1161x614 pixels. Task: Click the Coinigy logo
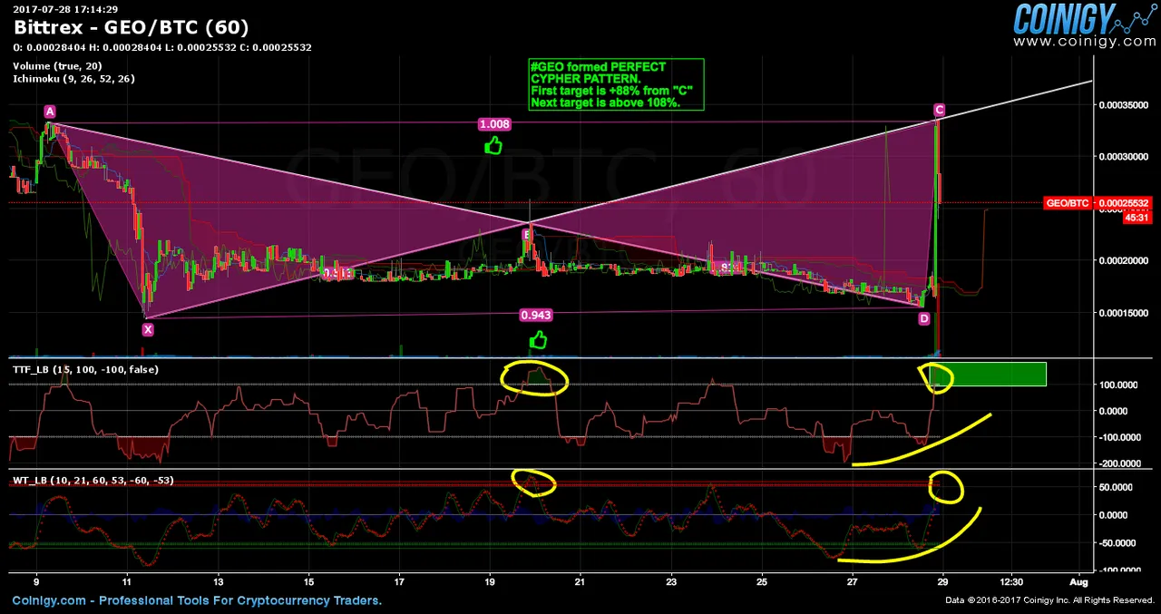point(1084,19)
